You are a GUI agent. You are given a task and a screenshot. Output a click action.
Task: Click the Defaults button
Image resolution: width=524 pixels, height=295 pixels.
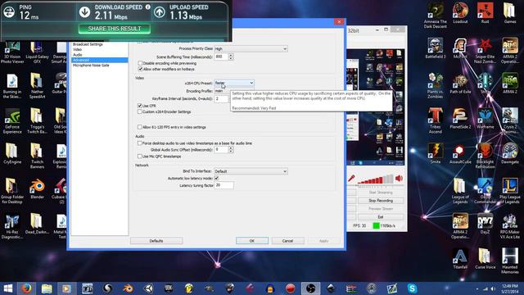click(156, 241)
